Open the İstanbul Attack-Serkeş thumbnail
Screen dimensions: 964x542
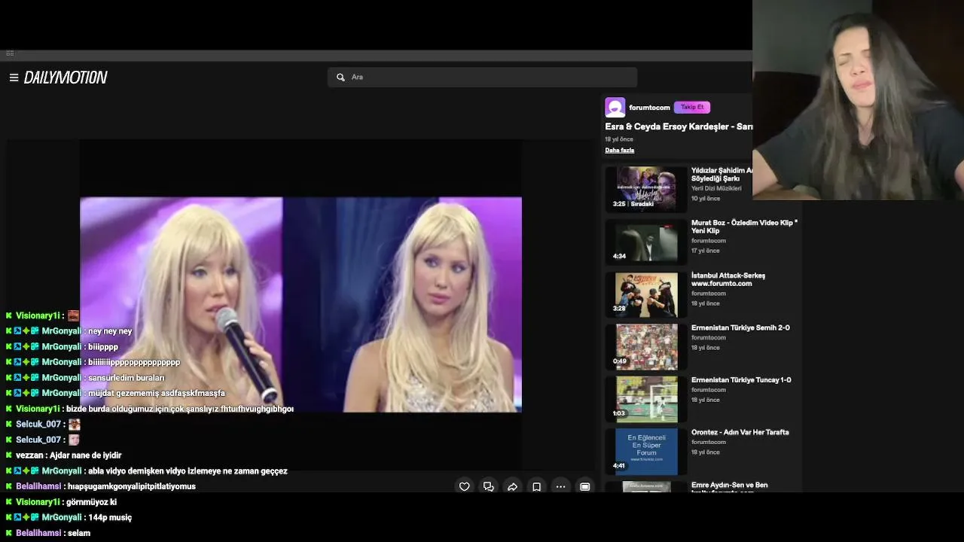646,294
